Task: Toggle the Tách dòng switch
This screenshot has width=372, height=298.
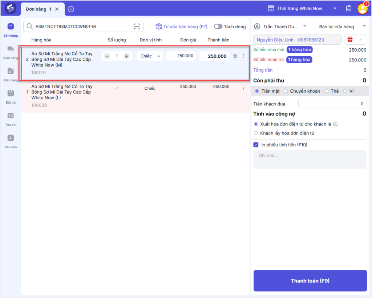Action: pos(218,27)
